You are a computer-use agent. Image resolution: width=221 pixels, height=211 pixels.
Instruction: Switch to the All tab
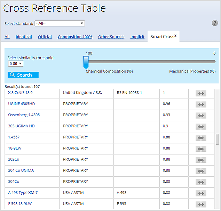click(7, 37)
